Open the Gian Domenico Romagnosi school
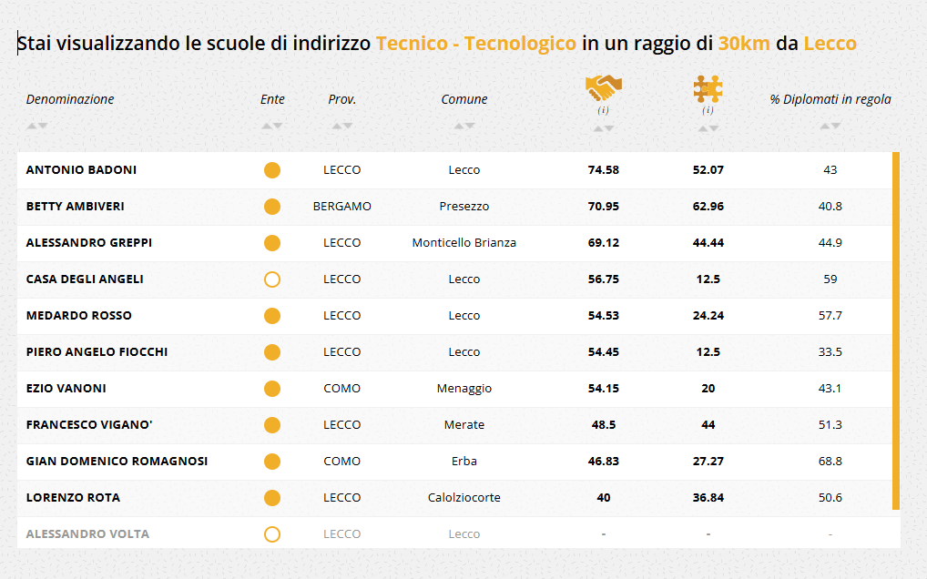The height and width of the screenshot is (579, 927). tap(117, 462)
